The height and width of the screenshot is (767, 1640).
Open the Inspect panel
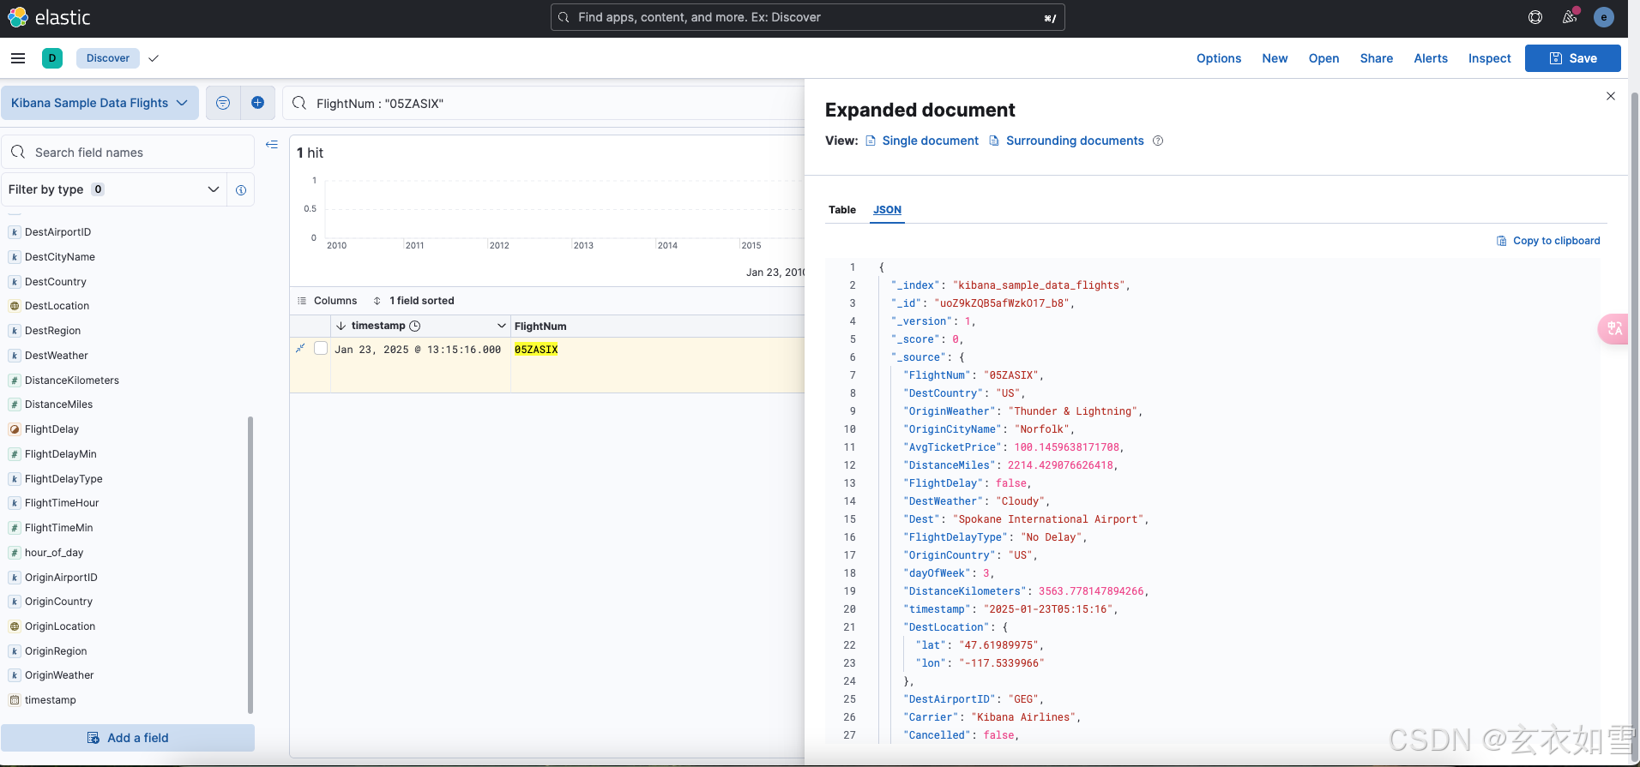coord(1489,58)
